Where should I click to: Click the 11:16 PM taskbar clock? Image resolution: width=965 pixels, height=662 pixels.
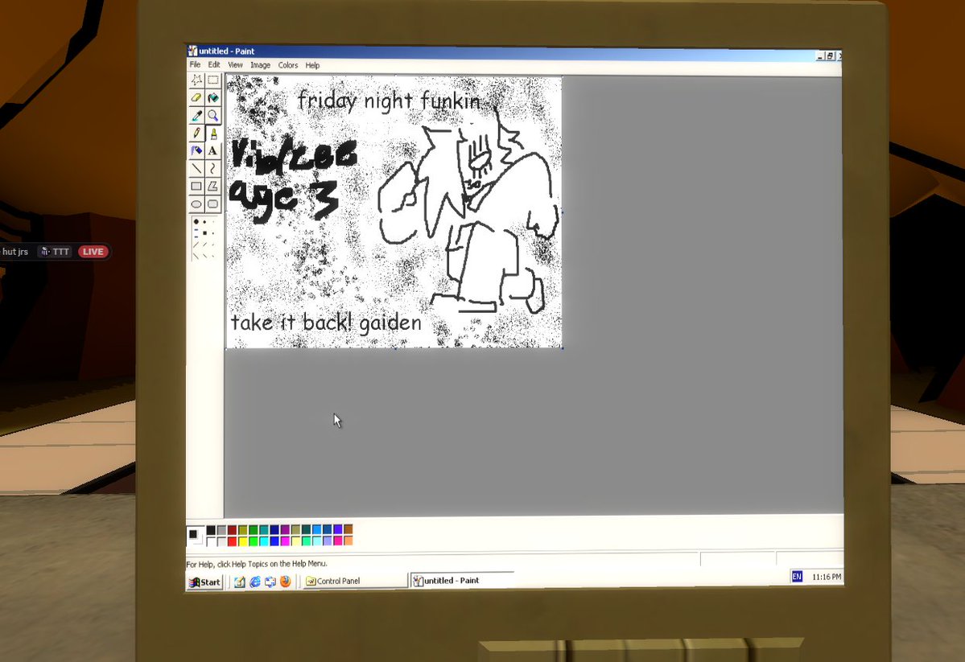click(827, 577)
